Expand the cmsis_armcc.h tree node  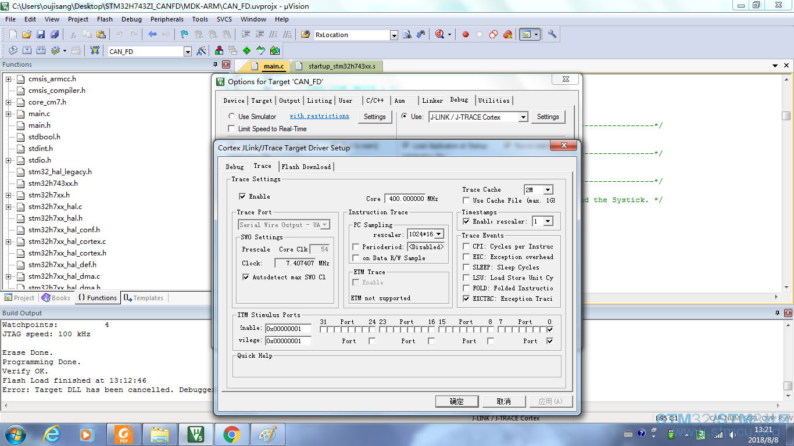click(9, 79)
